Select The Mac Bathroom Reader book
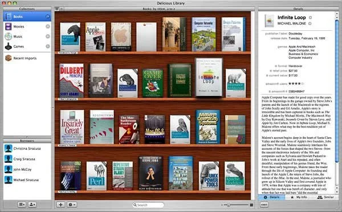This screenshot has height=212, width=342. (129, 129)
